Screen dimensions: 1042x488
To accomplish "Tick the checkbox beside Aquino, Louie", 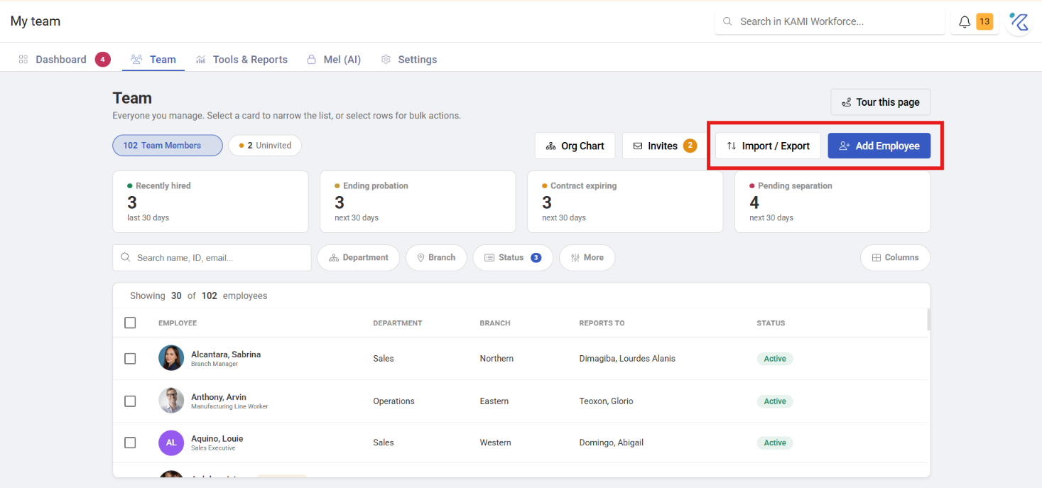I will (x=130, y=443).
